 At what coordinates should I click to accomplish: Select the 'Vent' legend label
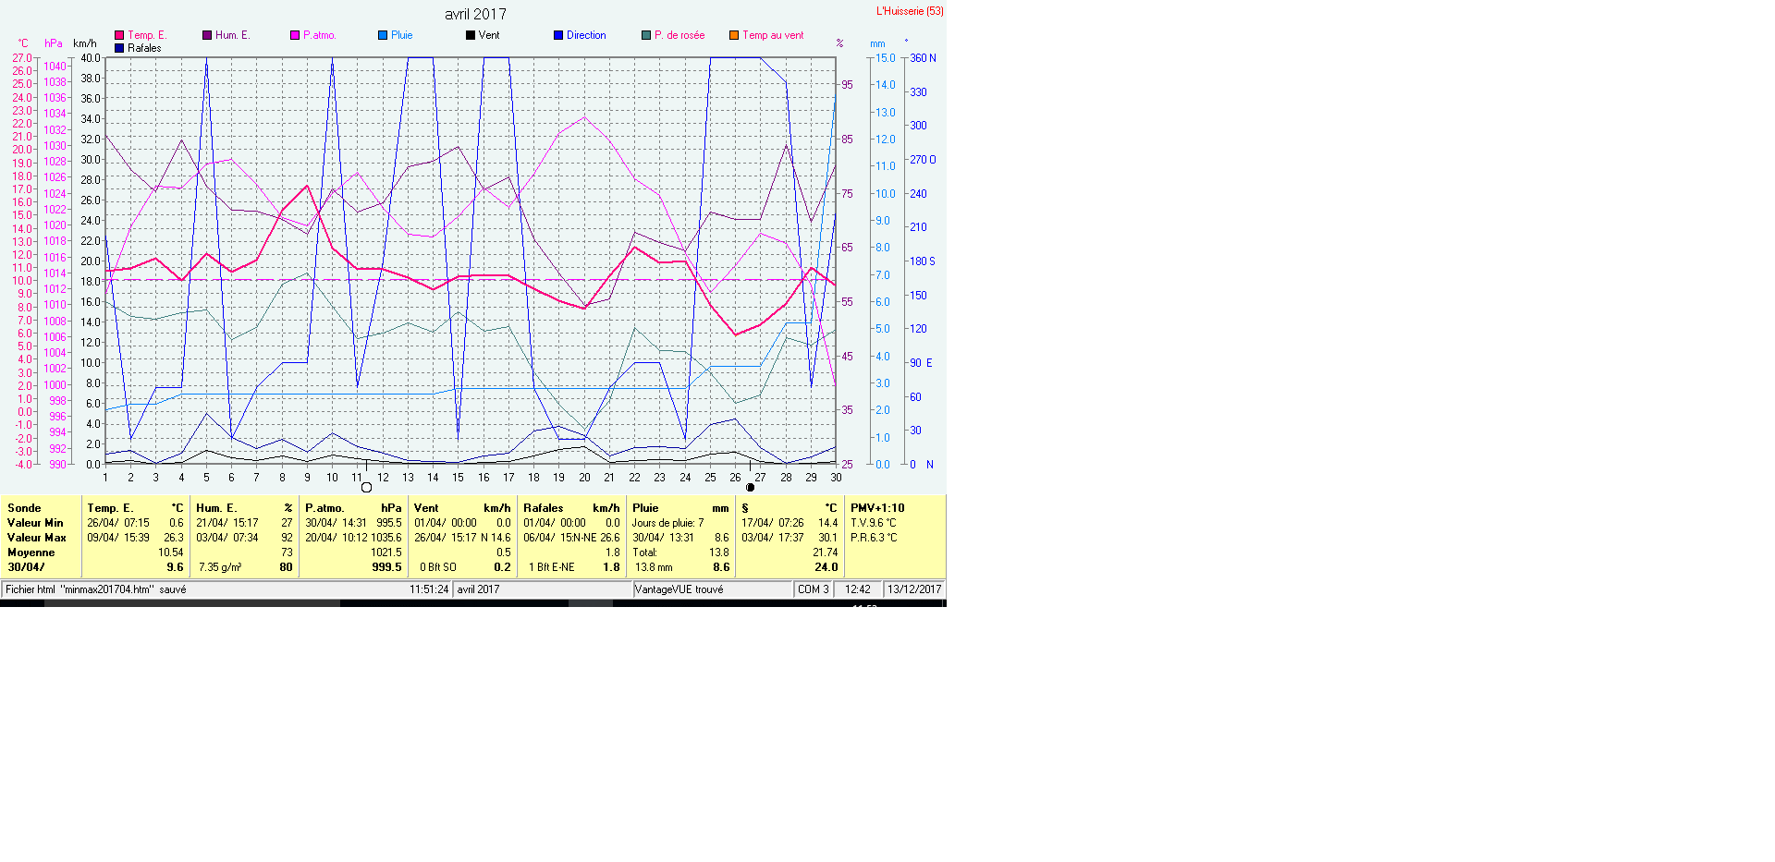[x=489, y=35]
